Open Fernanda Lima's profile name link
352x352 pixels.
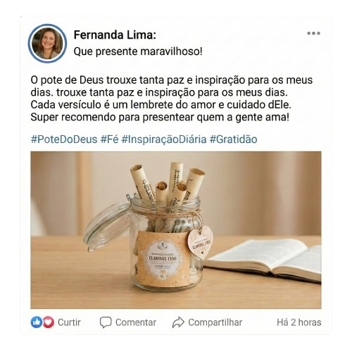pos(115,35)
